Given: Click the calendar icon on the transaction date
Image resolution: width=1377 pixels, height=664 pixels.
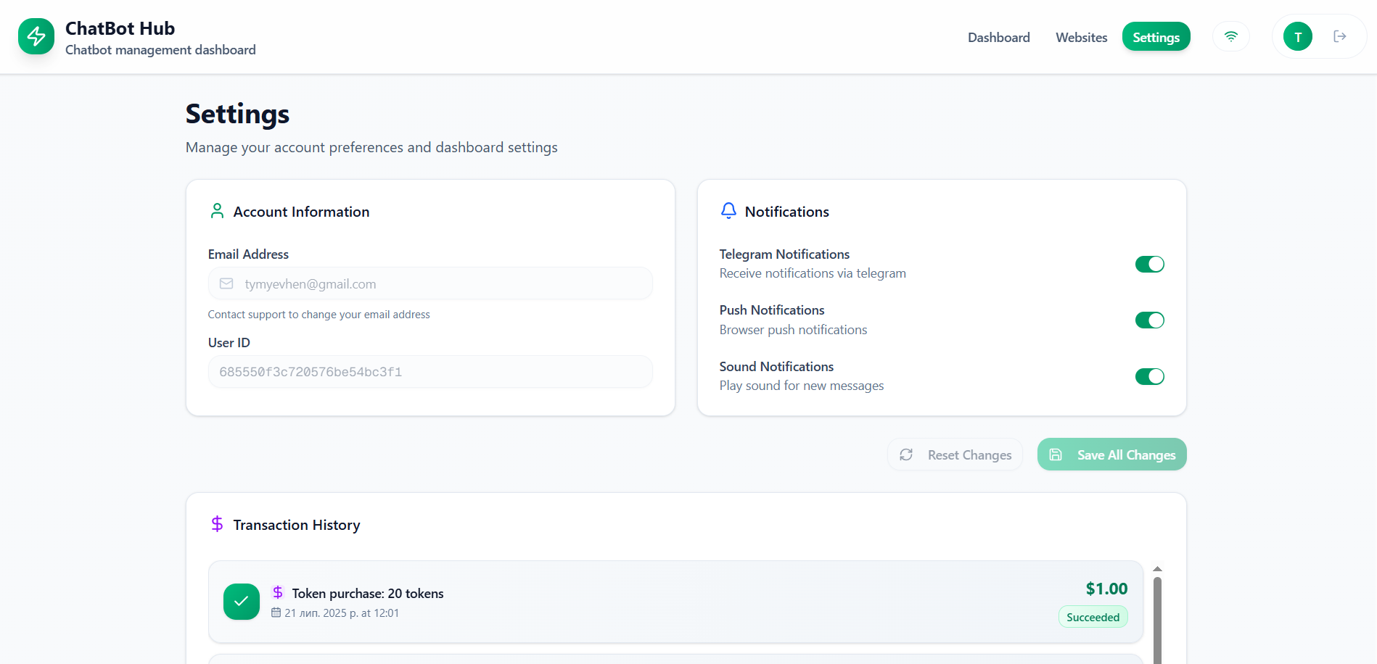Looking at the screenshot, I should coord(275,613).
